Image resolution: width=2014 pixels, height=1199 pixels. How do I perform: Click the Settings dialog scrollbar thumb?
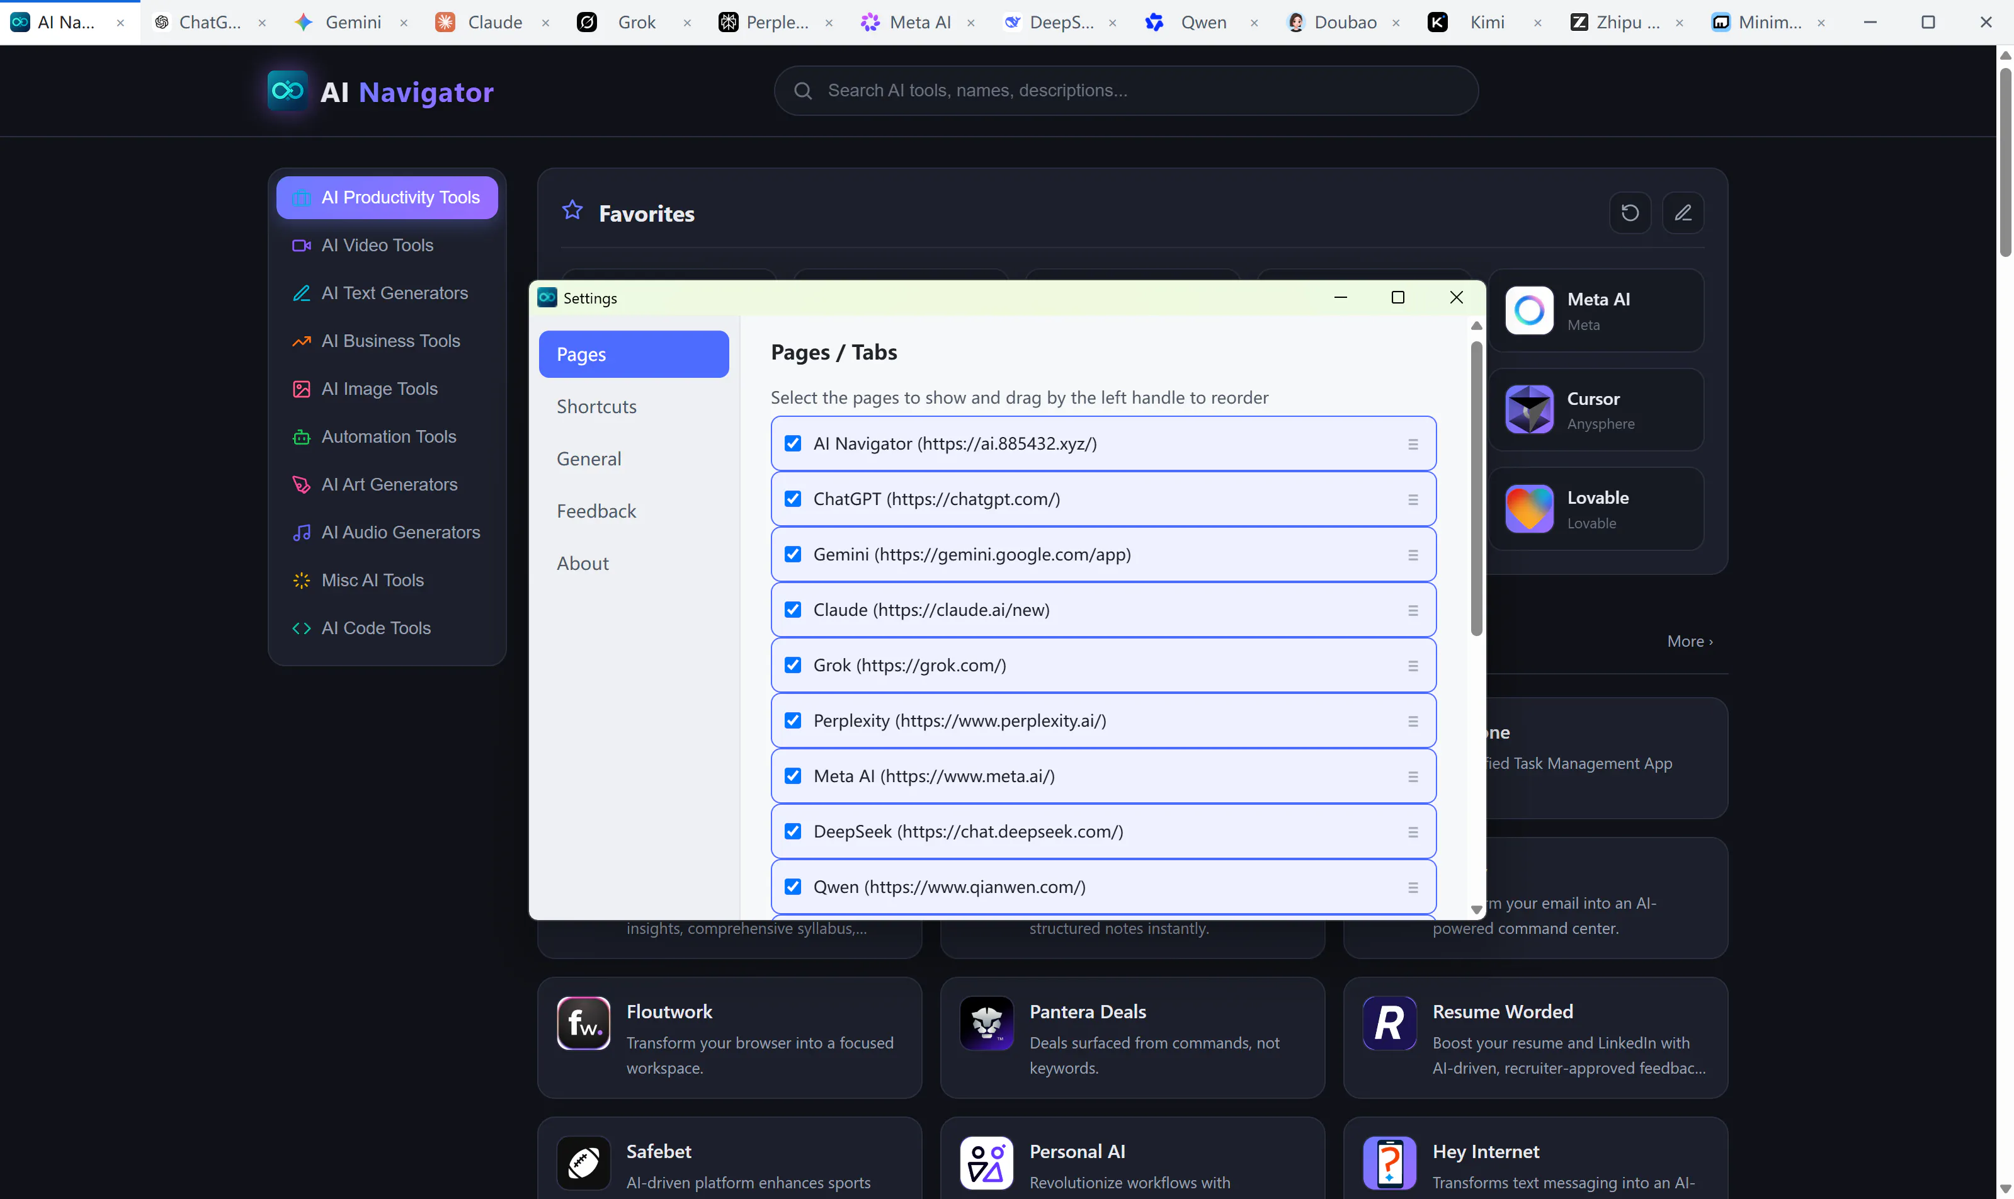(x=1477, y=488)
